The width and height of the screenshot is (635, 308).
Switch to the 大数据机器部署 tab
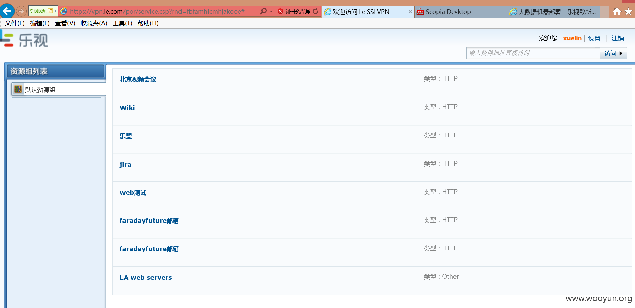point(554,12)
